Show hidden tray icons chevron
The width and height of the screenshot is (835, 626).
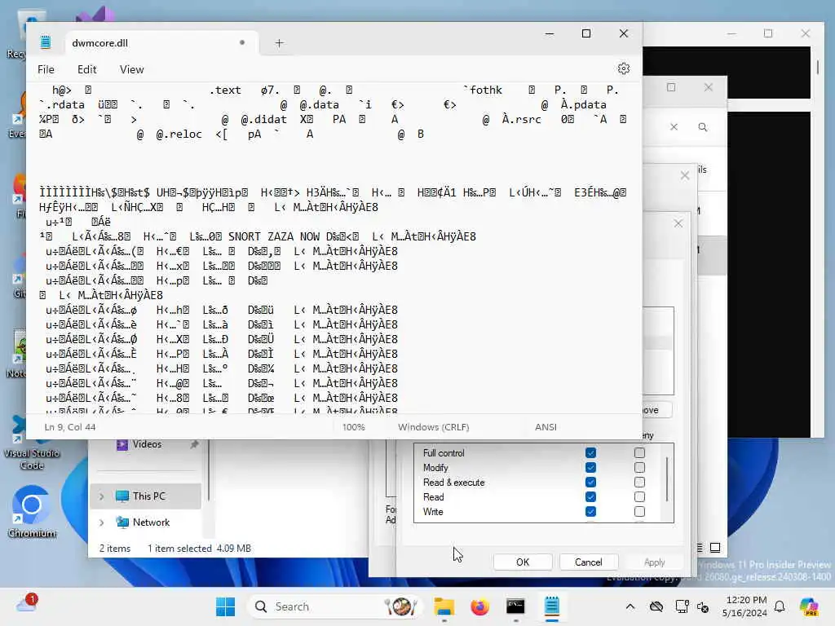click(x=630, y=606)
